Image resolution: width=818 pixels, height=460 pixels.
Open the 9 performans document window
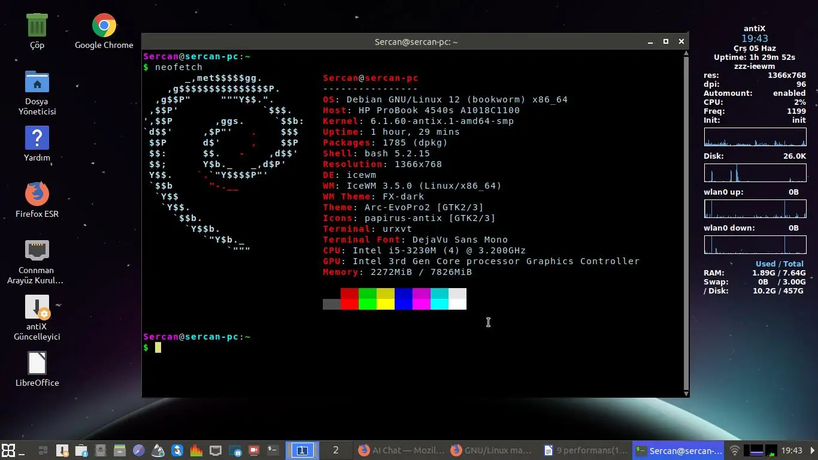click(x=586, y=450)
